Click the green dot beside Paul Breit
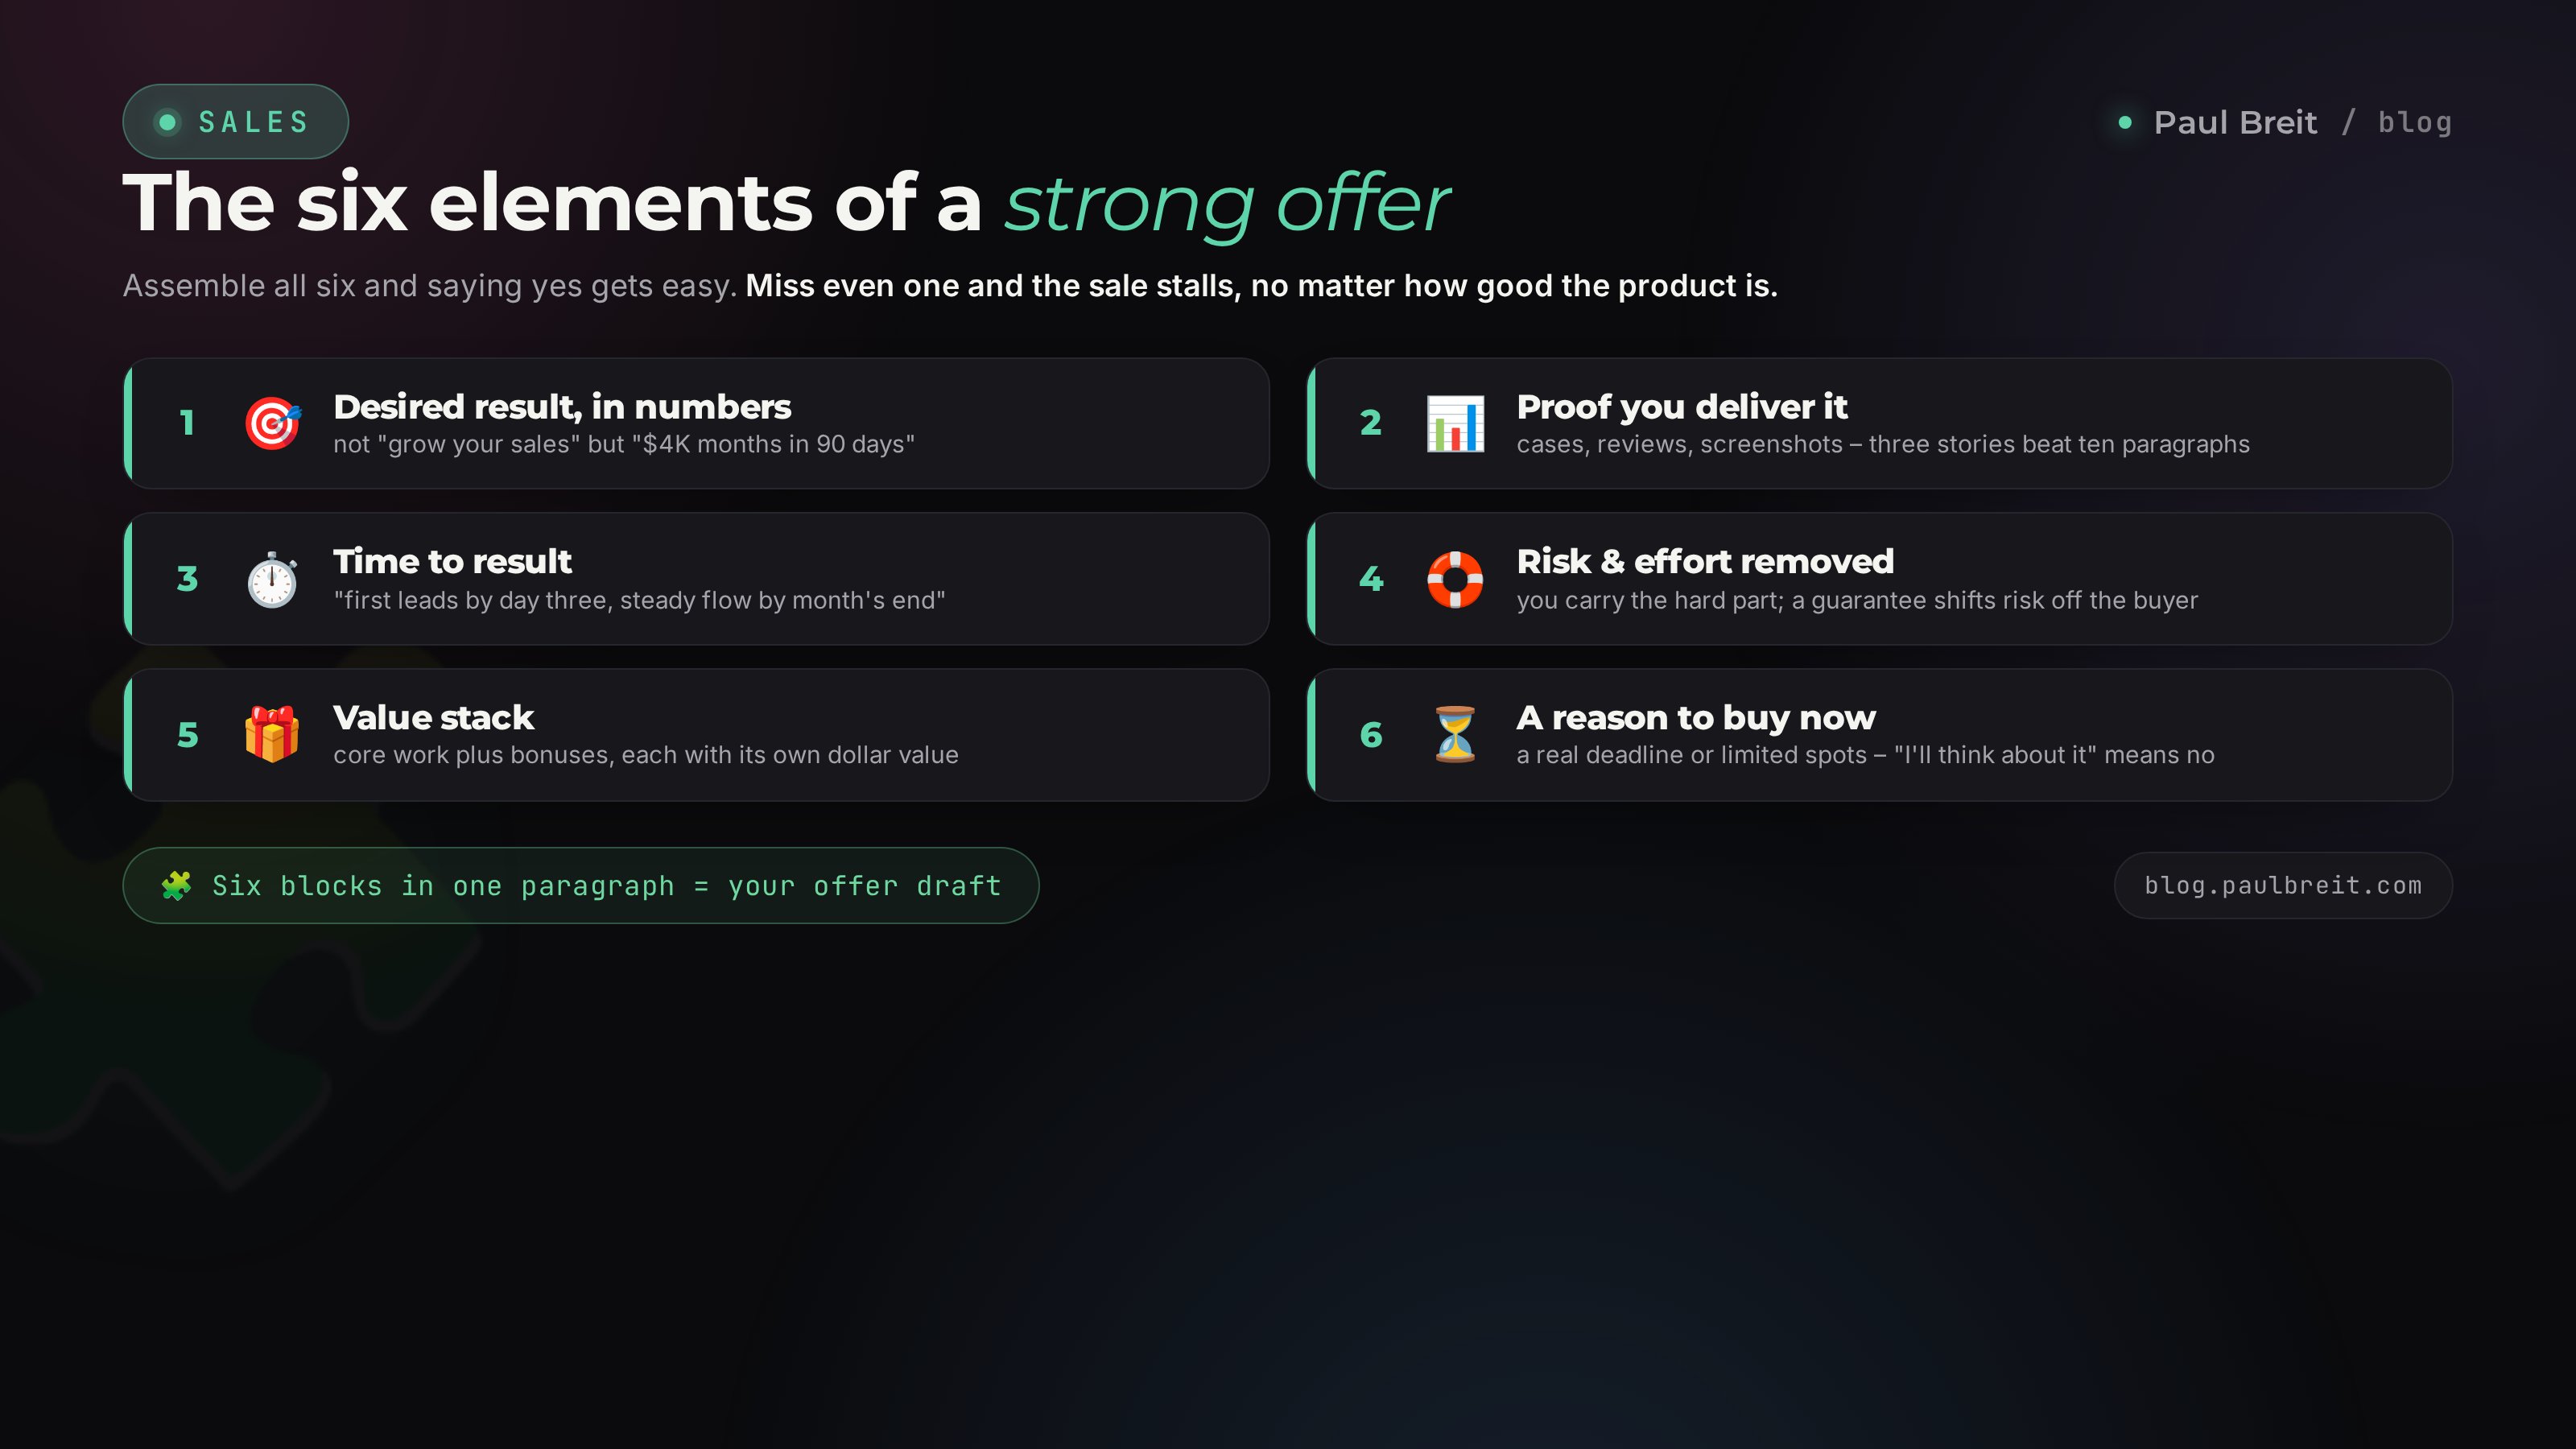Screen dimensions: 2576x1449 click(x=2125, y=122)
